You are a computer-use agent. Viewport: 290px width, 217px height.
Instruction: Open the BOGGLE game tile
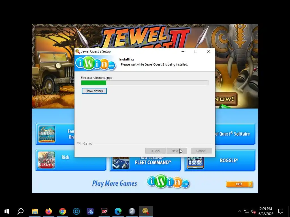coord(220,164)
